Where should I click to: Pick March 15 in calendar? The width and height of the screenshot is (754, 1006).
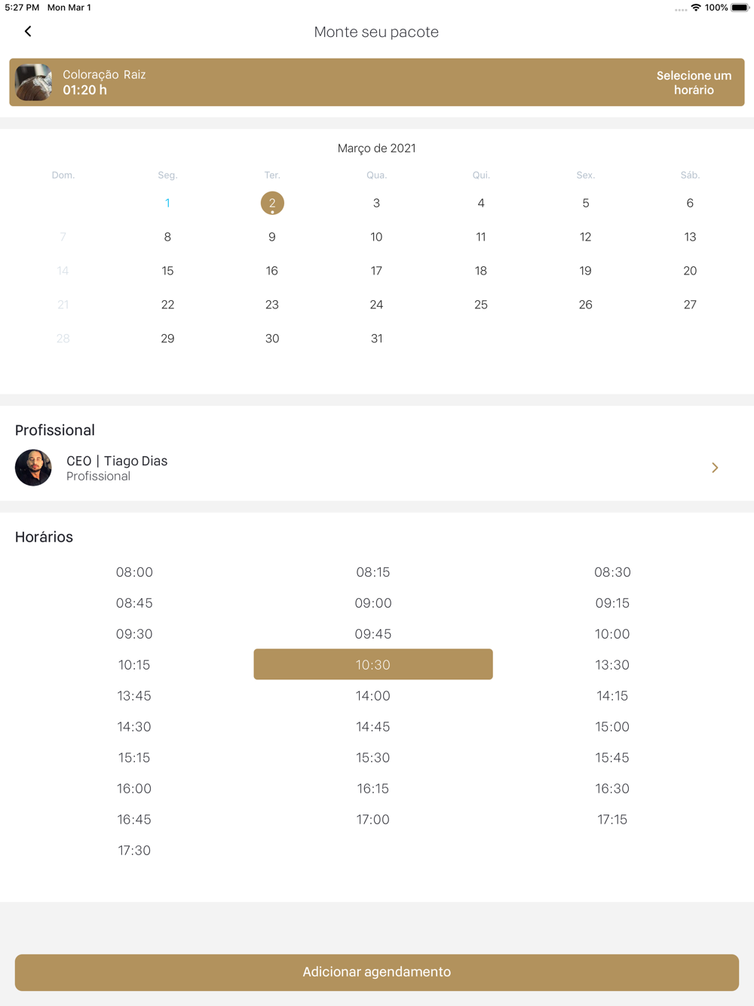167,271
